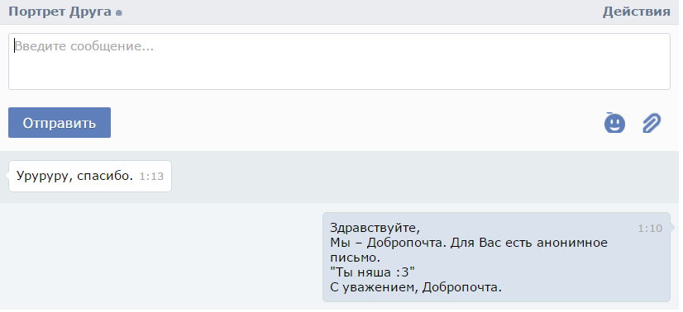Click the С уважением, Добропочта. signature line
This screenshot has height=312, width=683.
pos(416,287)
